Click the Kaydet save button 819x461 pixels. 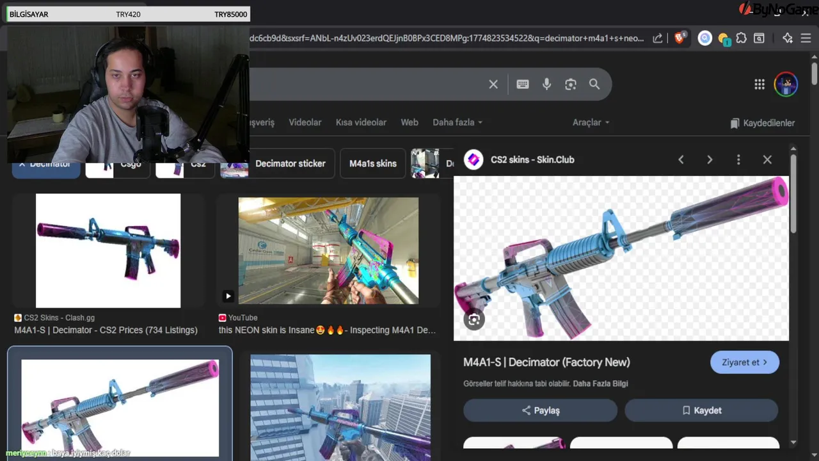(701, 410)
